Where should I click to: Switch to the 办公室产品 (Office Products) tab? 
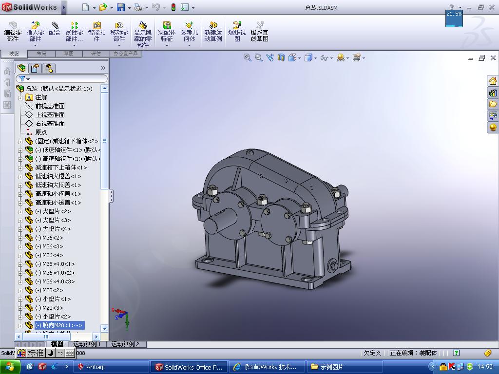[x=125, y=54]
